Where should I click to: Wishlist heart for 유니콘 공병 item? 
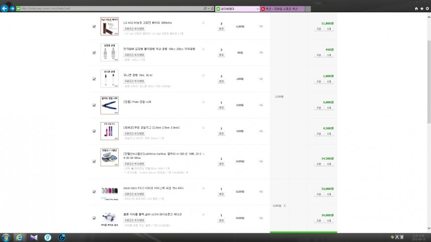click(203, 75)
